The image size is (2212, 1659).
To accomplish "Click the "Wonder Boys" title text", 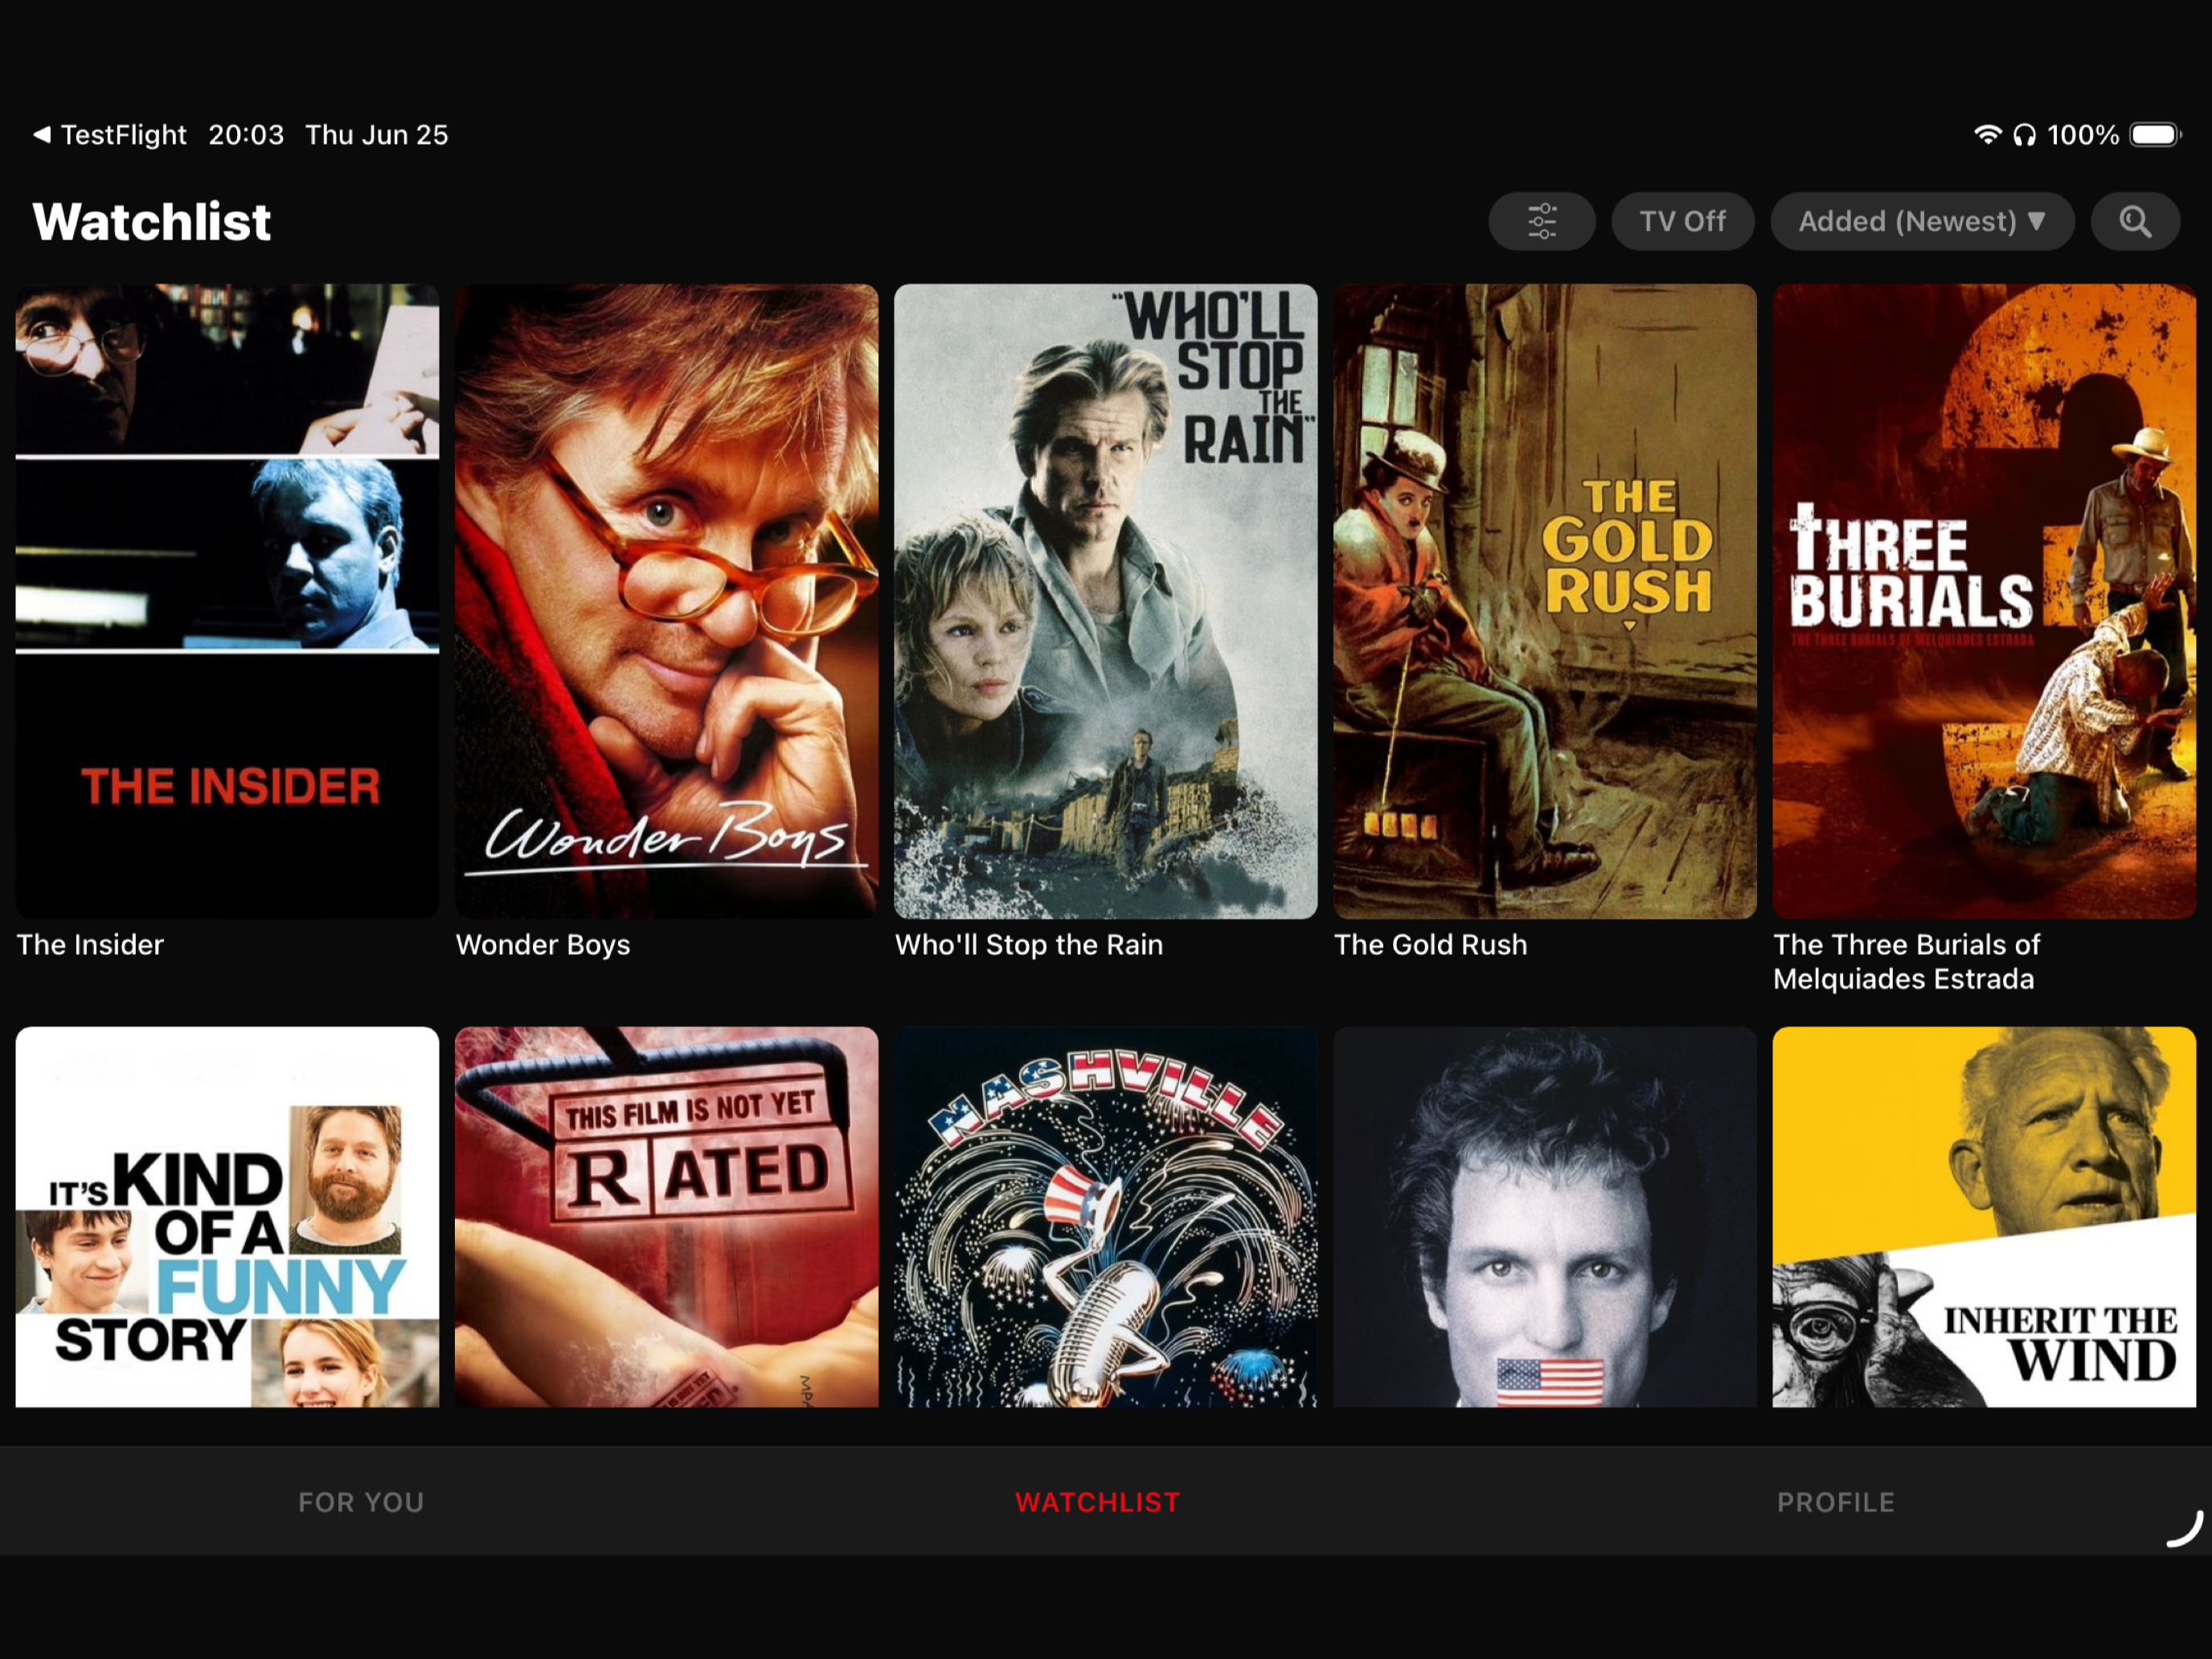I will click(543, 944).
